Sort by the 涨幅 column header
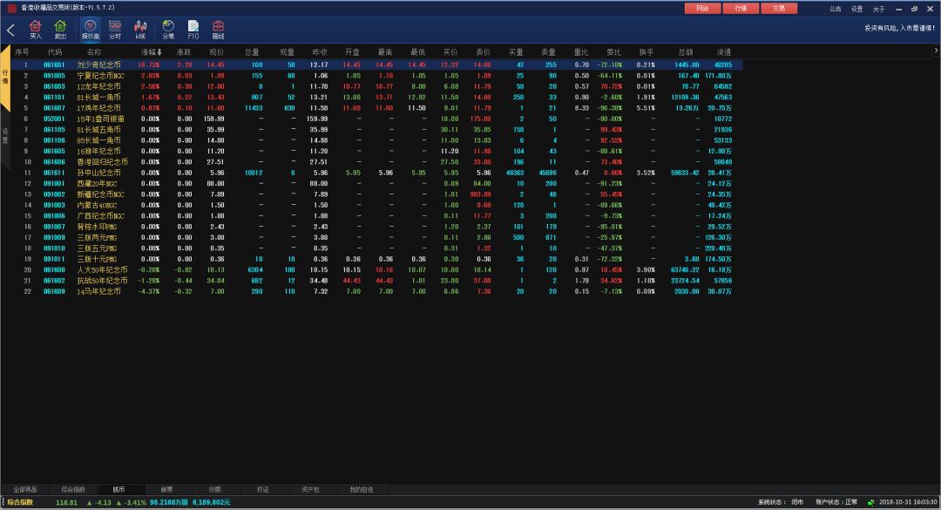 click(x=151, y=52)
